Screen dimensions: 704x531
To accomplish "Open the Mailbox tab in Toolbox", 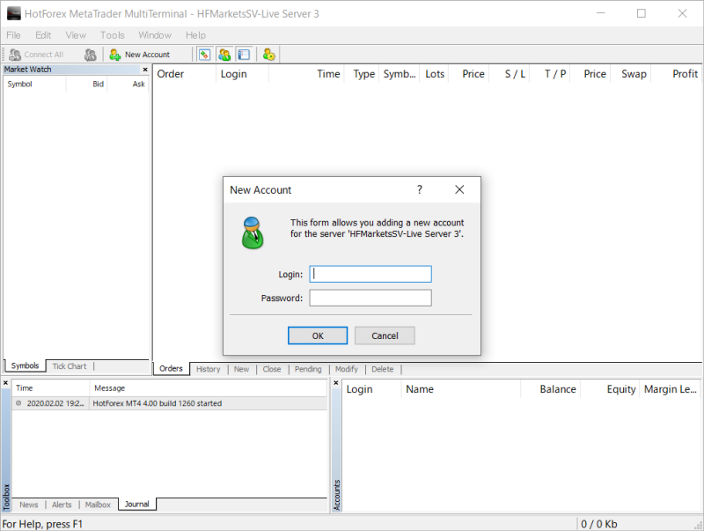I will (x=98, y=505).
